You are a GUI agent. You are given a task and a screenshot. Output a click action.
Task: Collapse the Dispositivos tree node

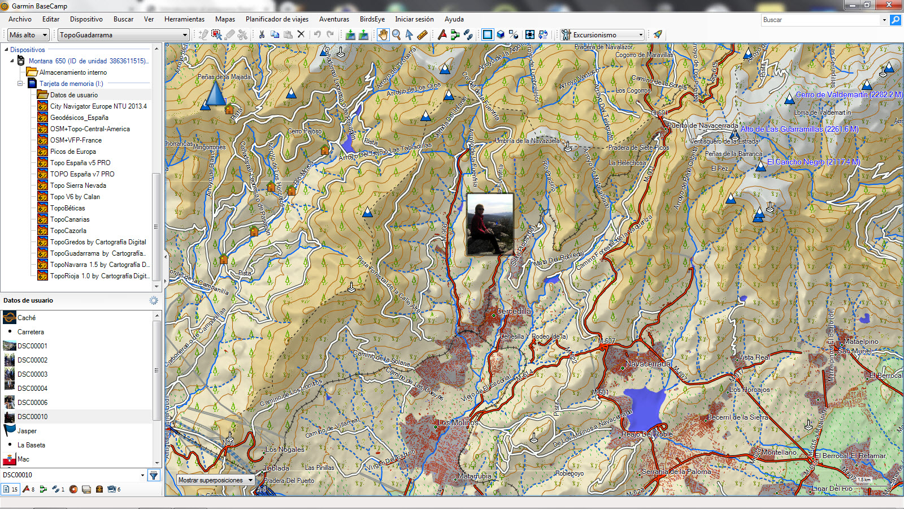coord(6,50)
